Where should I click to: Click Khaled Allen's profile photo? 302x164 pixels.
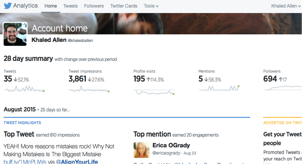15,34
